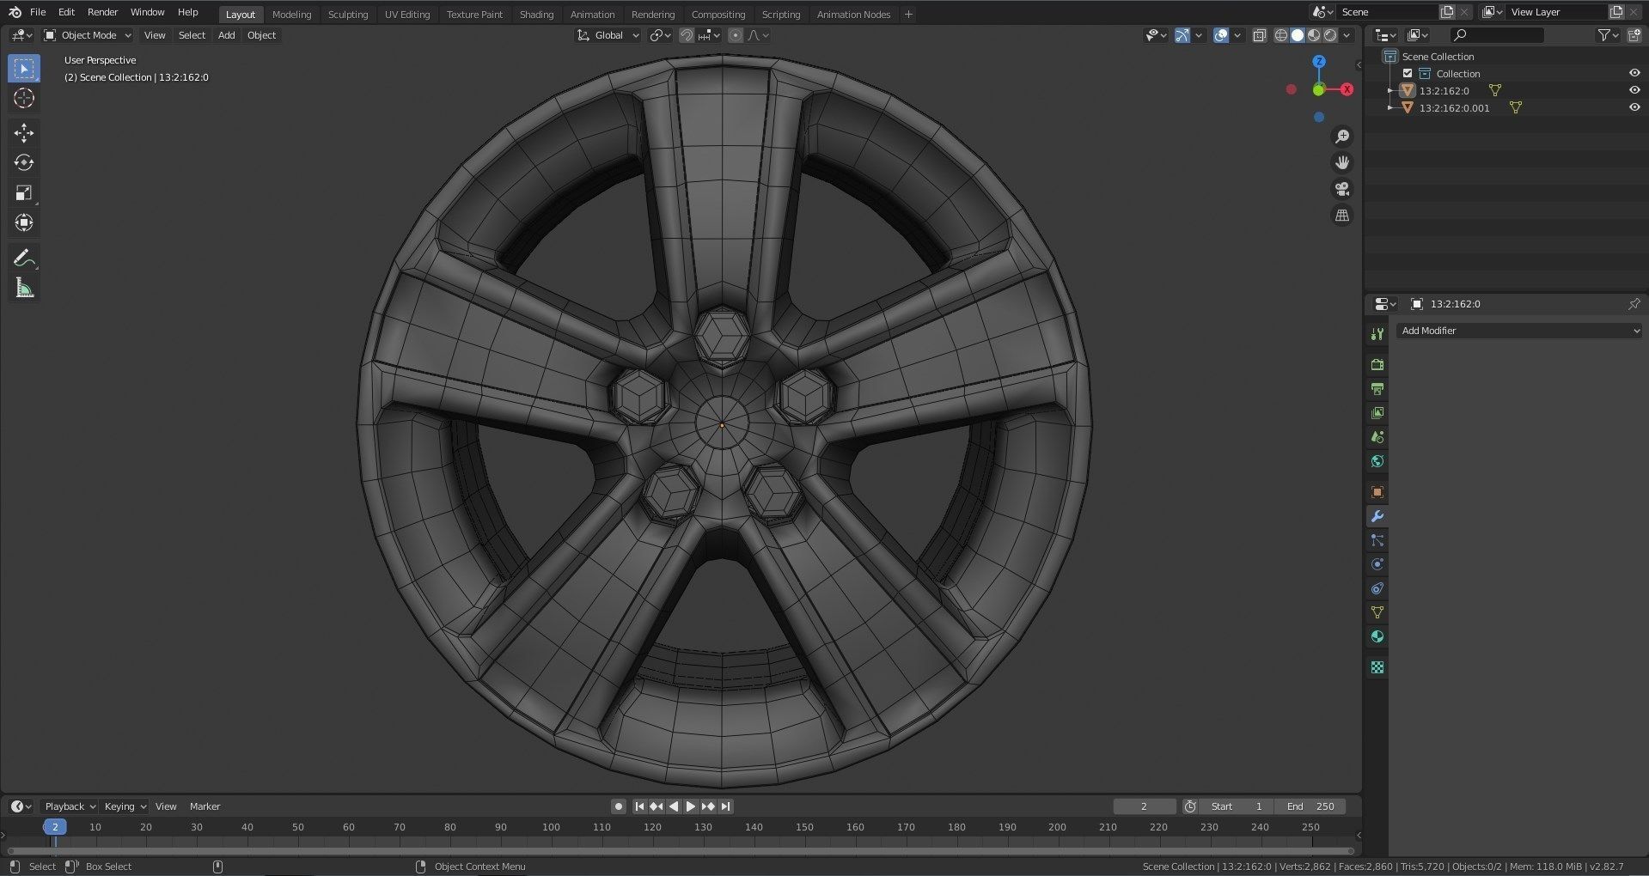Switch to solid shading

tap(1298, 35)
